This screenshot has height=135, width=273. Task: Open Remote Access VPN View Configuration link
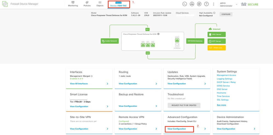point(128,129)
